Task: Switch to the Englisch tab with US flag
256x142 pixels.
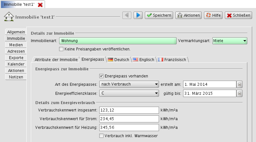Action: click(144, 60)
